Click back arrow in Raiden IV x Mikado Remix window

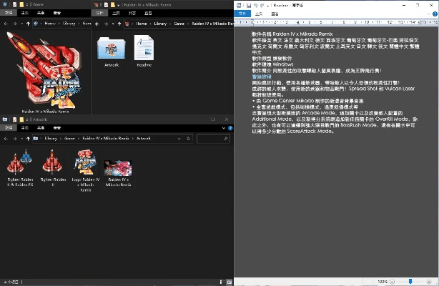point(97,24)
